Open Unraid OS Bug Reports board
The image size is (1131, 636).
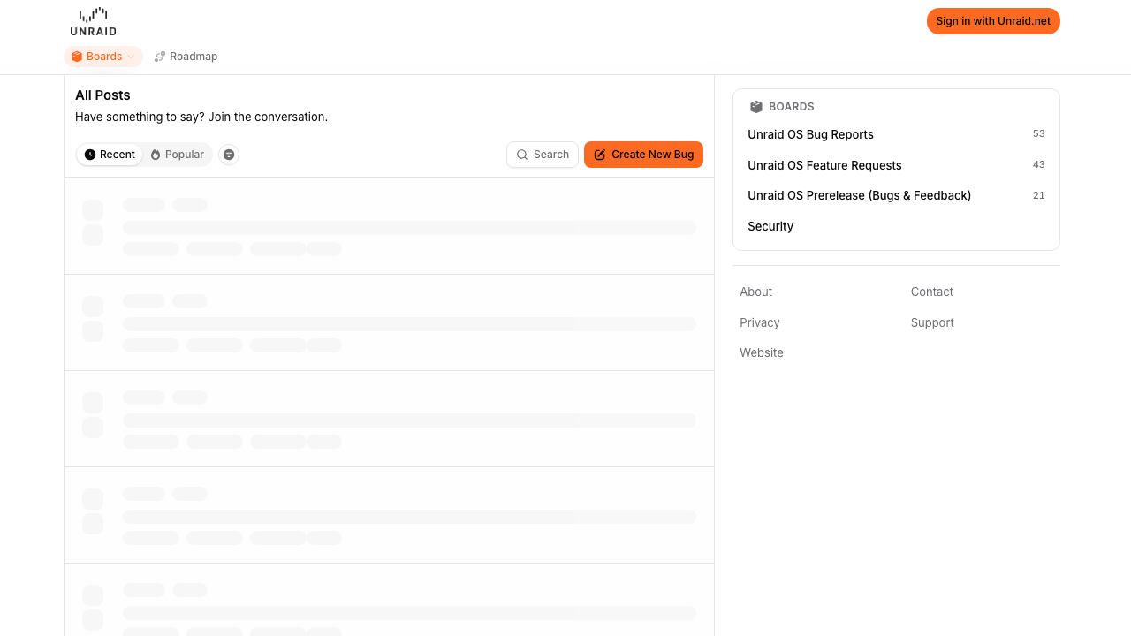click(810, 134)
